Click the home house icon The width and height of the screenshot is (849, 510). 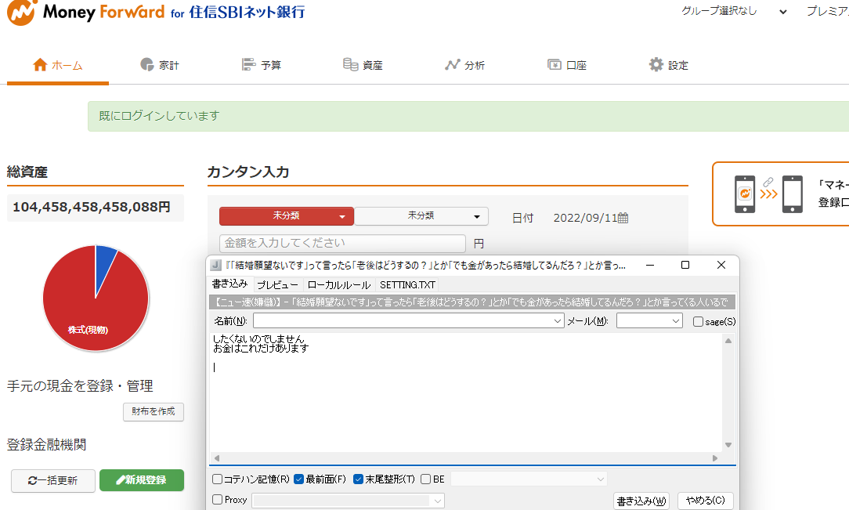point(40,65)
